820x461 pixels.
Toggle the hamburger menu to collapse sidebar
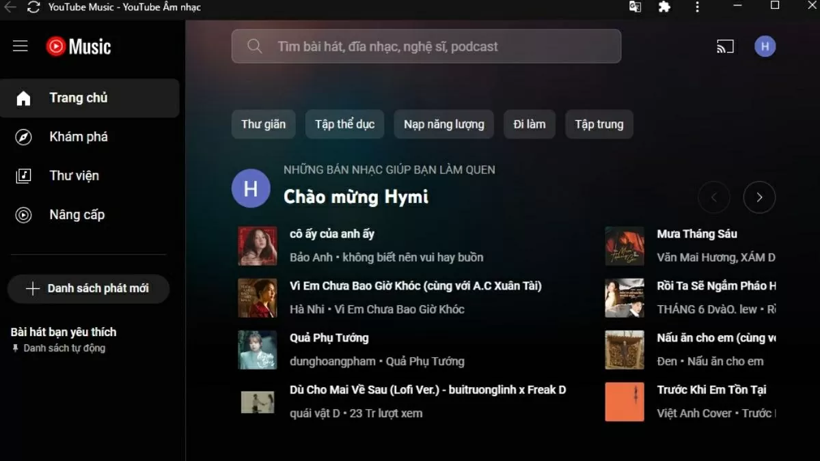point(20,46)
